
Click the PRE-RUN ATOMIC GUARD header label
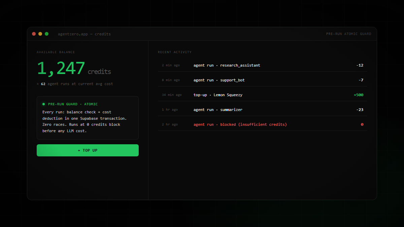[x=349, y=34]
